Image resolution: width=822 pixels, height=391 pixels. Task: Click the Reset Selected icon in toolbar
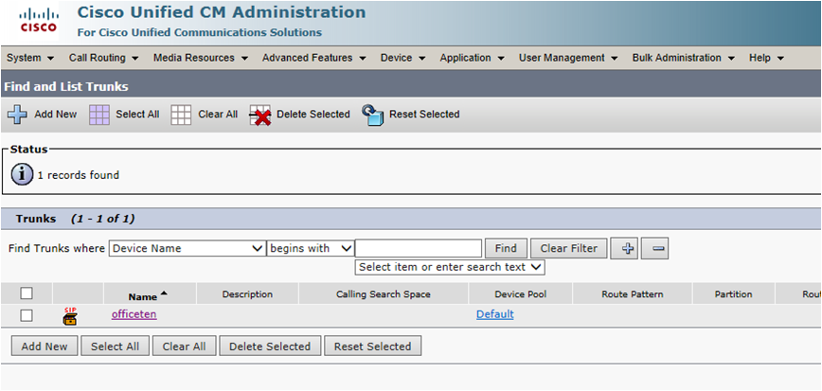tap(372, 115)
